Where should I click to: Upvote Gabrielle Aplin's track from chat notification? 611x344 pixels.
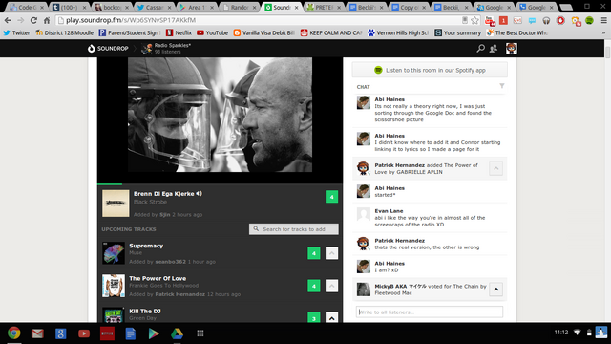pyautogui.click(x=496, y=168)
